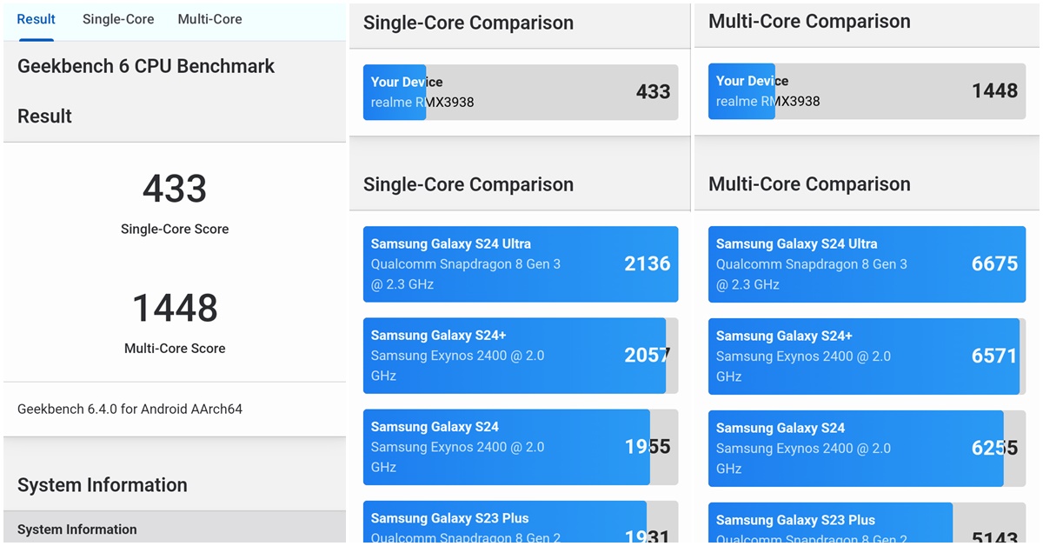The image size is (1043, 546).
Task: Open Galaxy S24+ multi-core entry
Action: pyautogui.click(x=866, y=356)
